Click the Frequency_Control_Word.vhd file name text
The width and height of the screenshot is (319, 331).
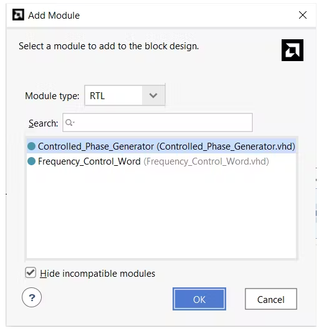[206, 161]
